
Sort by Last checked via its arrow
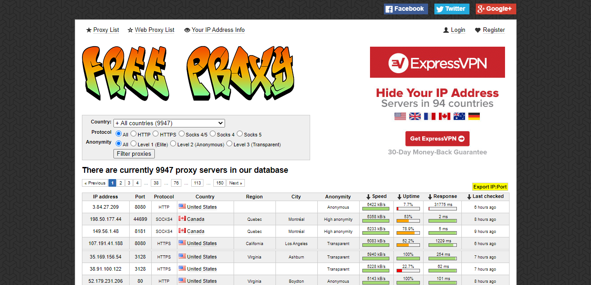point(469,196)
